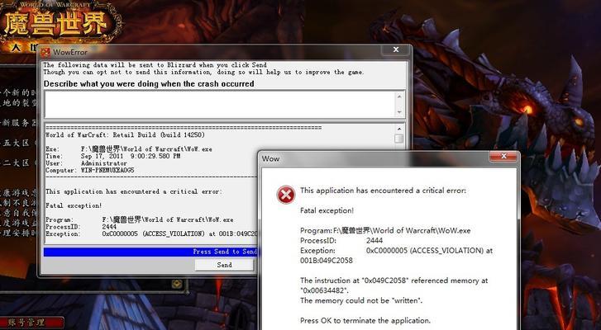Click the 'Wow' dialog title text
Screen dimensions: 601x330
(270, 158)
